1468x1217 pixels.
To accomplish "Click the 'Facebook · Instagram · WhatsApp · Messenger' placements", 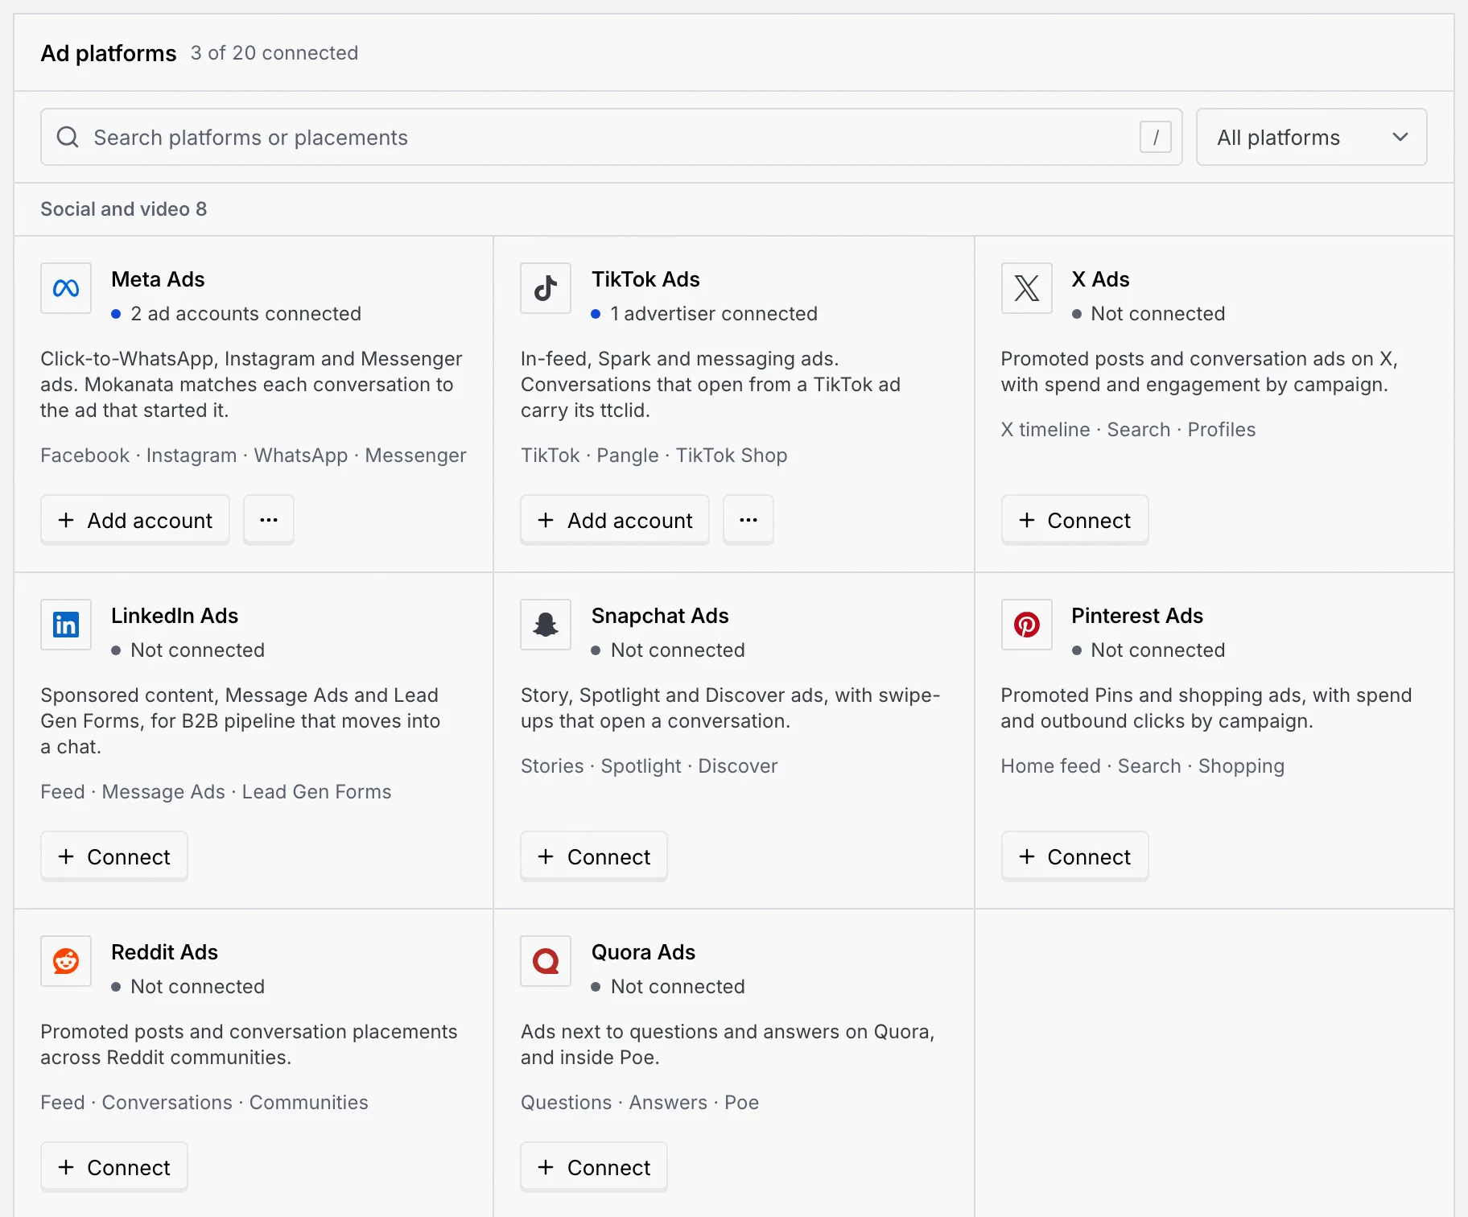I will 254,456.
